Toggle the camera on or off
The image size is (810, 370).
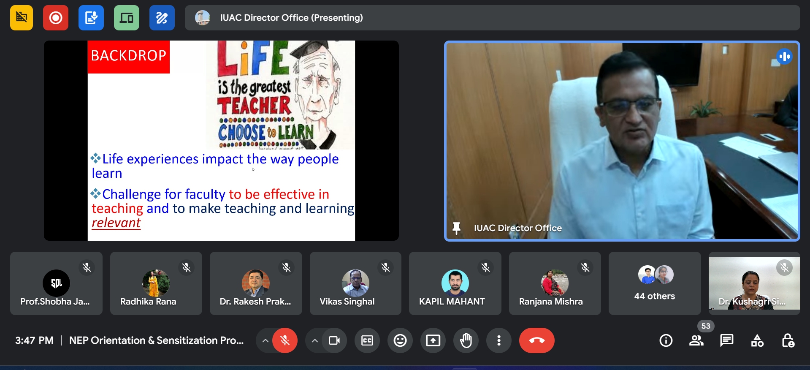coord(334,340)
